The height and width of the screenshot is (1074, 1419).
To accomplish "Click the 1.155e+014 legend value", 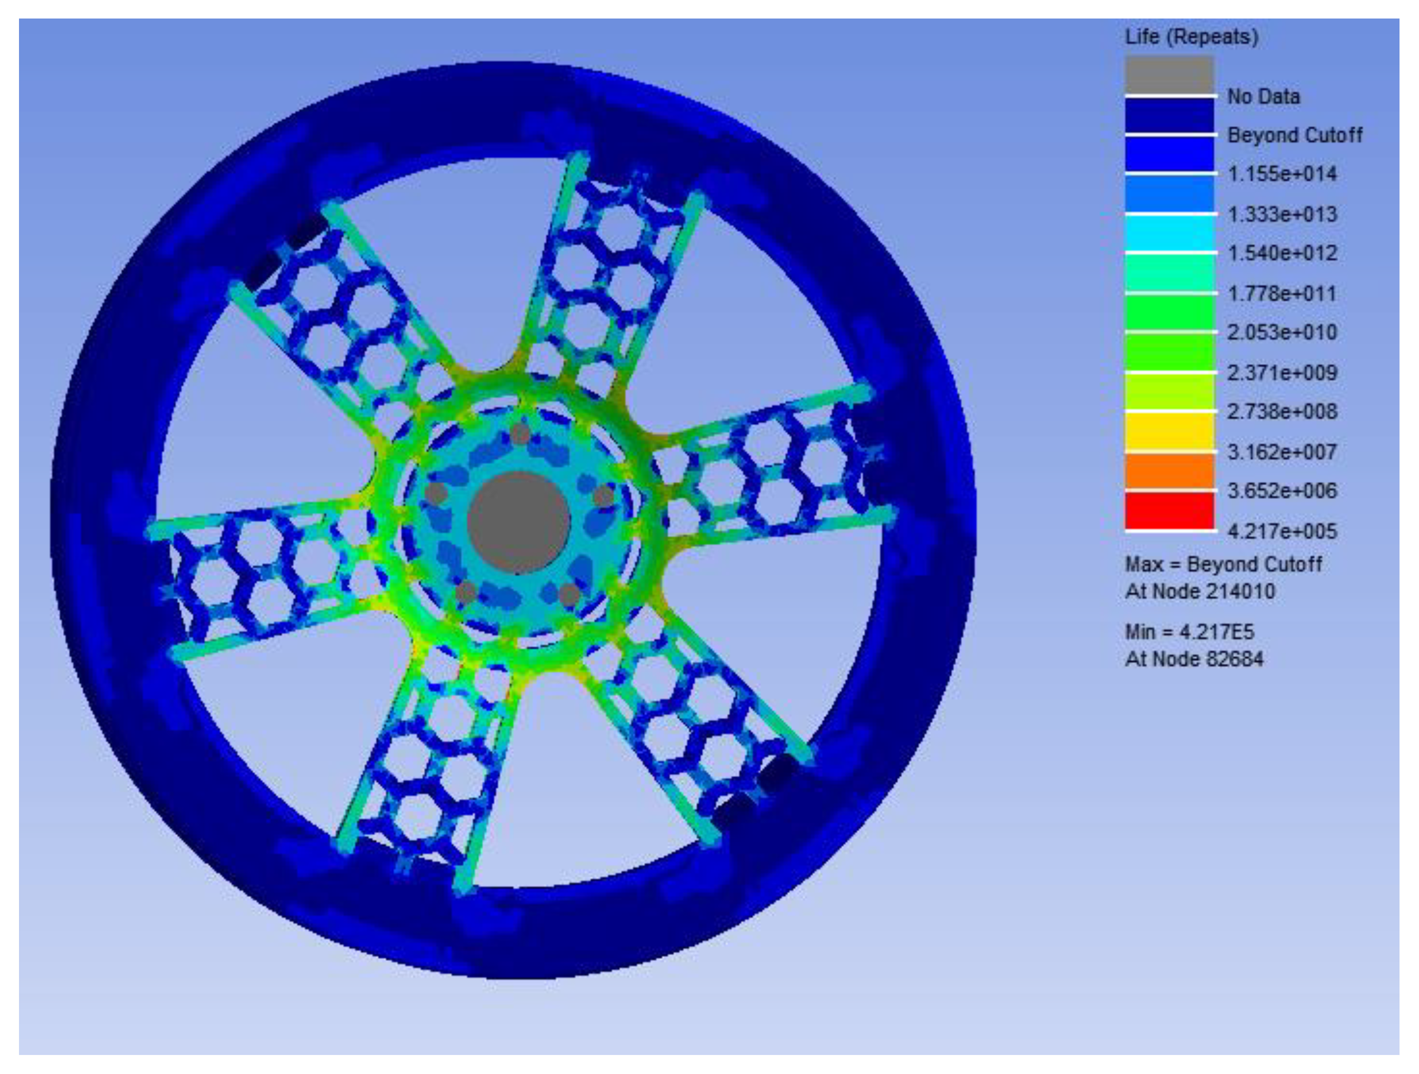I will [1282, 174].
